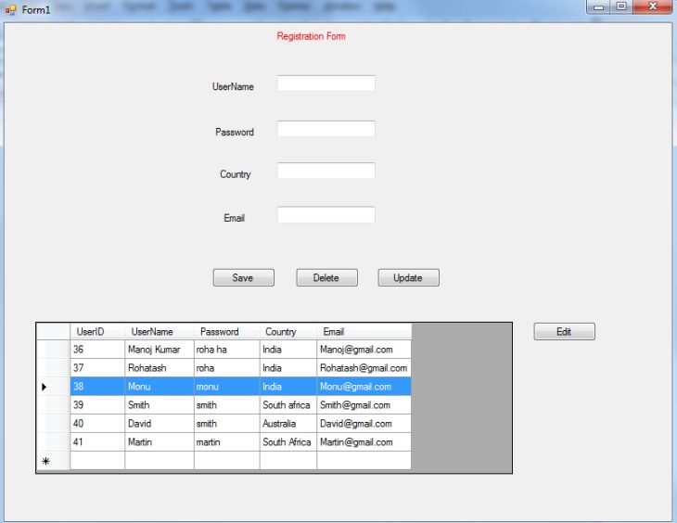
Task: Select David@gmail.com email cell
Action: 364,424
